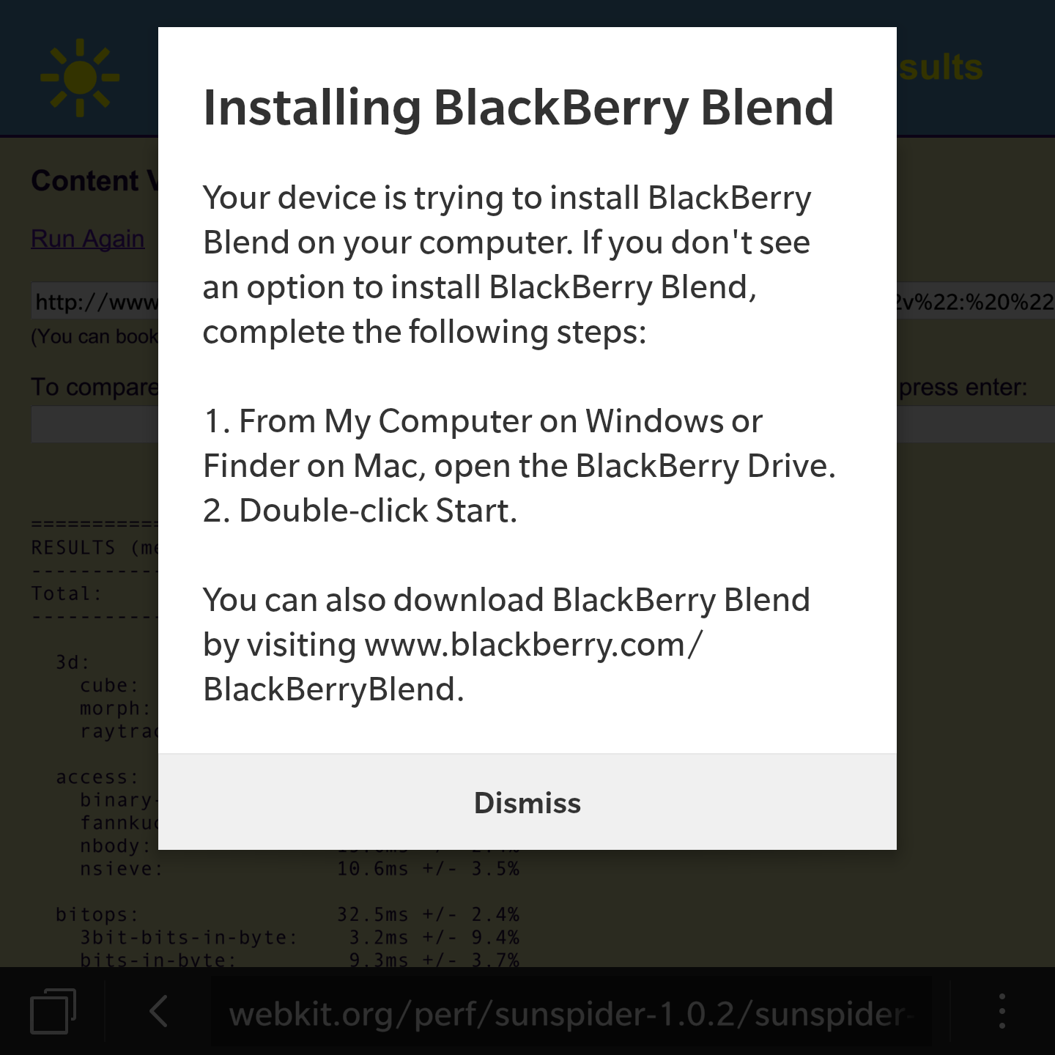Click the Run Again link

(x=88, y=239)
